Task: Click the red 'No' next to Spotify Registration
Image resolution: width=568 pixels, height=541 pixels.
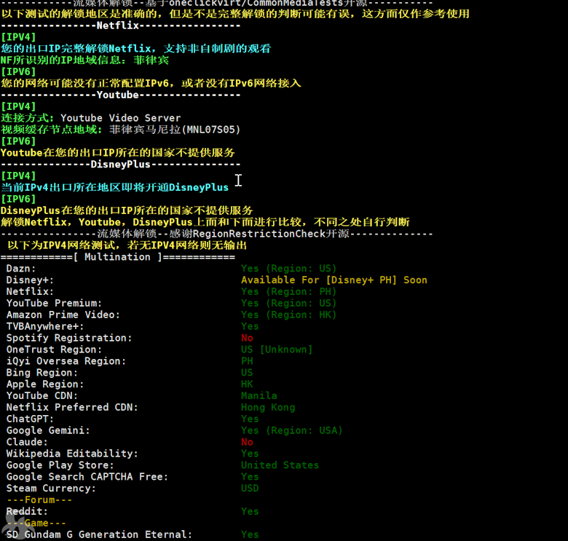Action: click(x=247, y=338)
